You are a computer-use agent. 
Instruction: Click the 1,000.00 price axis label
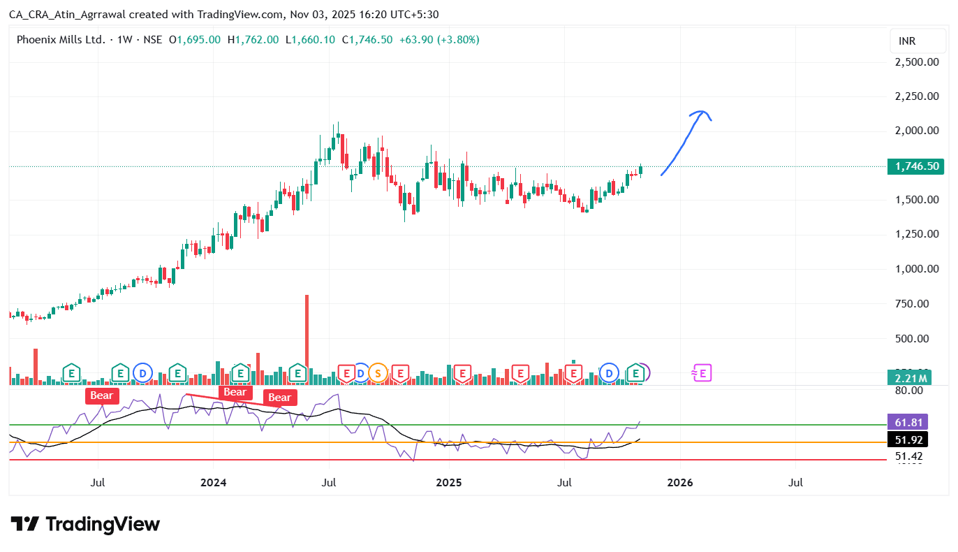916,269
